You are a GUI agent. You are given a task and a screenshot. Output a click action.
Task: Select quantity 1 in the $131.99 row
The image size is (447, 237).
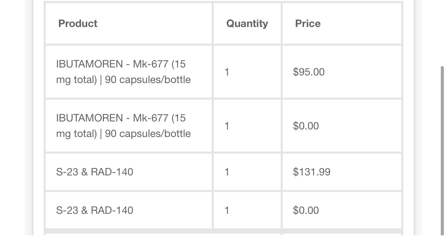227,172
